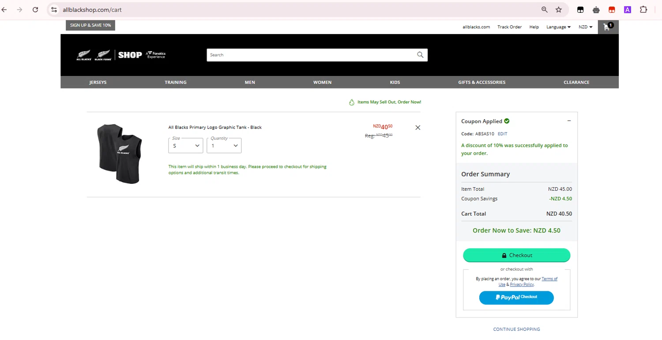The width and height of the screenshot is (662, 340).
Task: Click the Coupon Savings -NZD 4.50 value
Action: tap(560, 199)
